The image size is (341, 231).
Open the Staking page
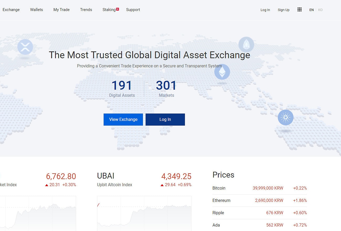[x=109, y=10]
